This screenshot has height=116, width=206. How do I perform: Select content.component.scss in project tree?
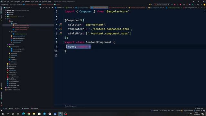[x=22, y=27]
